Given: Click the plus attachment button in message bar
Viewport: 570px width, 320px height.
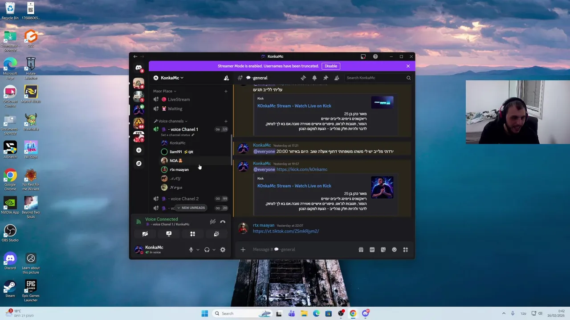Looking at the screenshot, I should tap(243, 249).
